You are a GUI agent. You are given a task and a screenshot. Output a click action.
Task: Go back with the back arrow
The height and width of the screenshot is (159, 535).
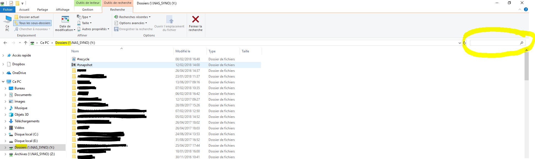coord(5,43)
